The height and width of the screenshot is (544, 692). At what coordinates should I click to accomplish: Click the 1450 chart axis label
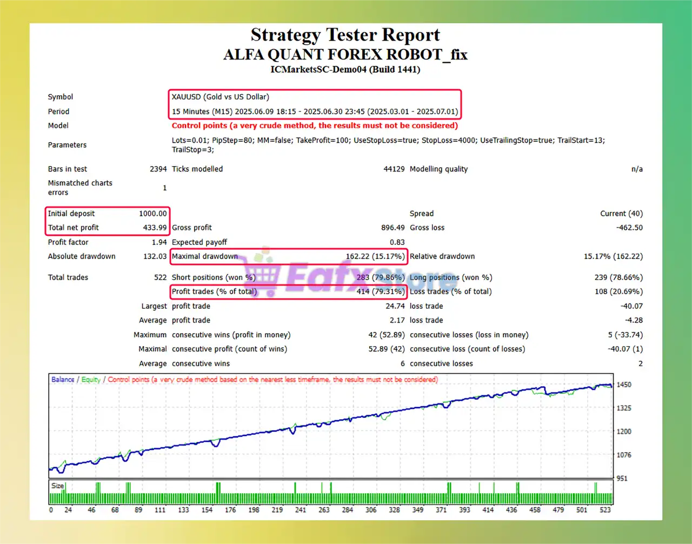(x=624, y=384)
